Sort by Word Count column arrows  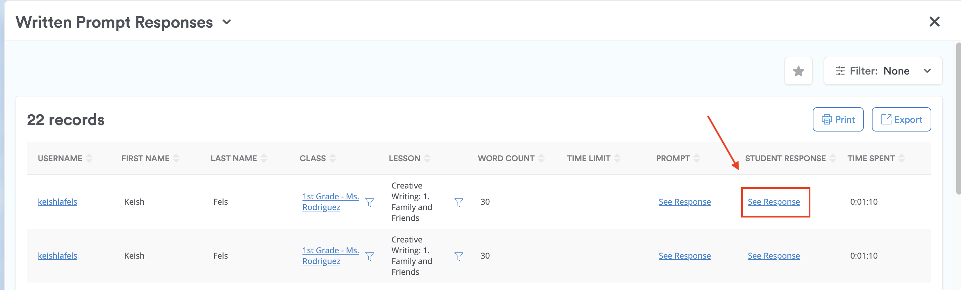[541, 158]
